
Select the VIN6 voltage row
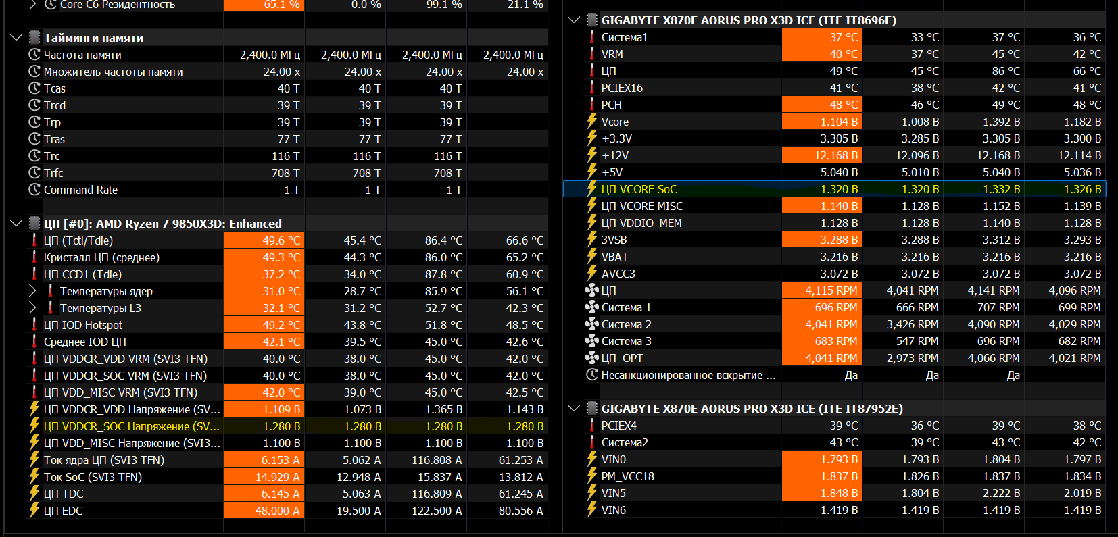pyautogui.click(x=844, y=510)
